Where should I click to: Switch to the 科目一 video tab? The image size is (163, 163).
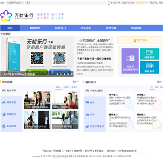coord(58,87)
